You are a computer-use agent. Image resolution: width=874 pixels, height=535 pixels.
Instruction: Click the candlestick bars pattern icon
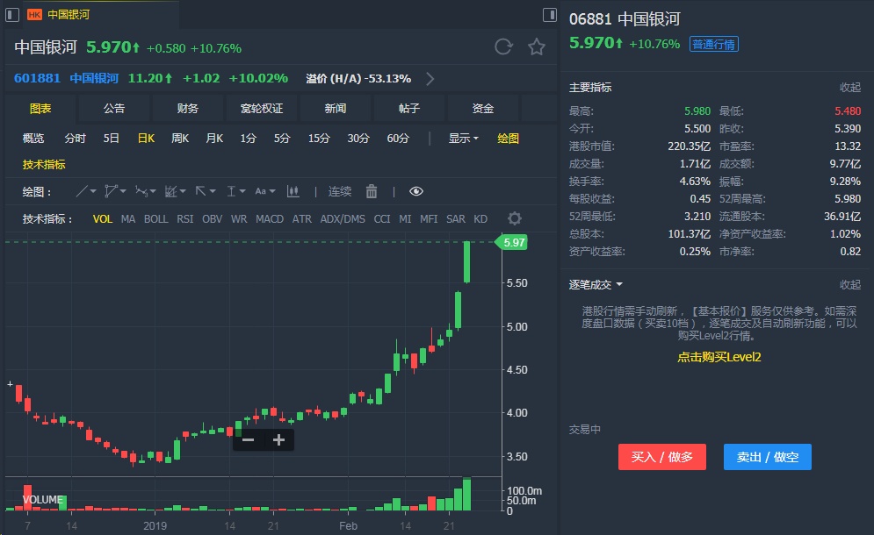click(x=293, y=191)
